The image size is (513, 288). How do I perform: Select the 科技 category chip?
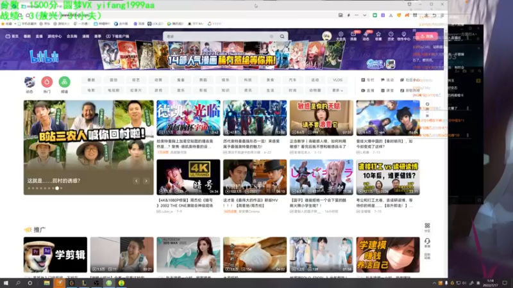[248, 80]
